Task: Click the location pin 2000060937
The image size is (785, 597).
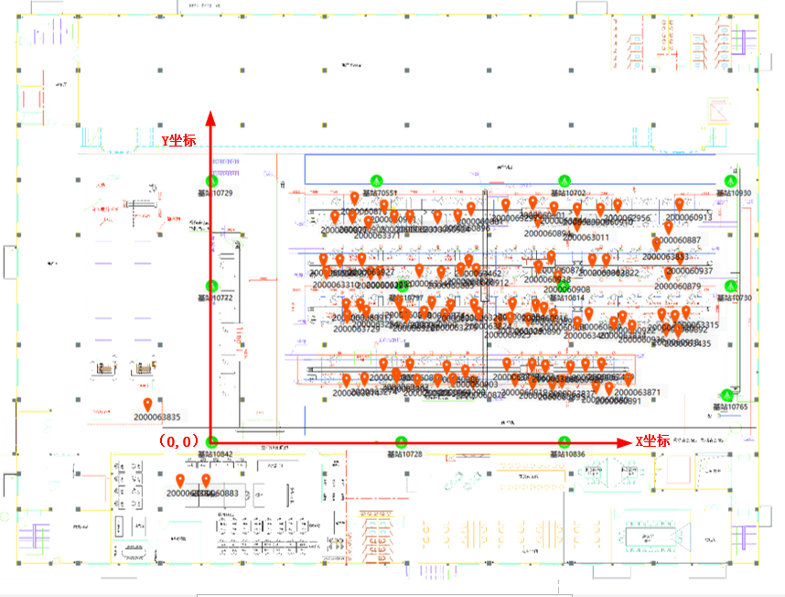Action: tap(680, 258)
